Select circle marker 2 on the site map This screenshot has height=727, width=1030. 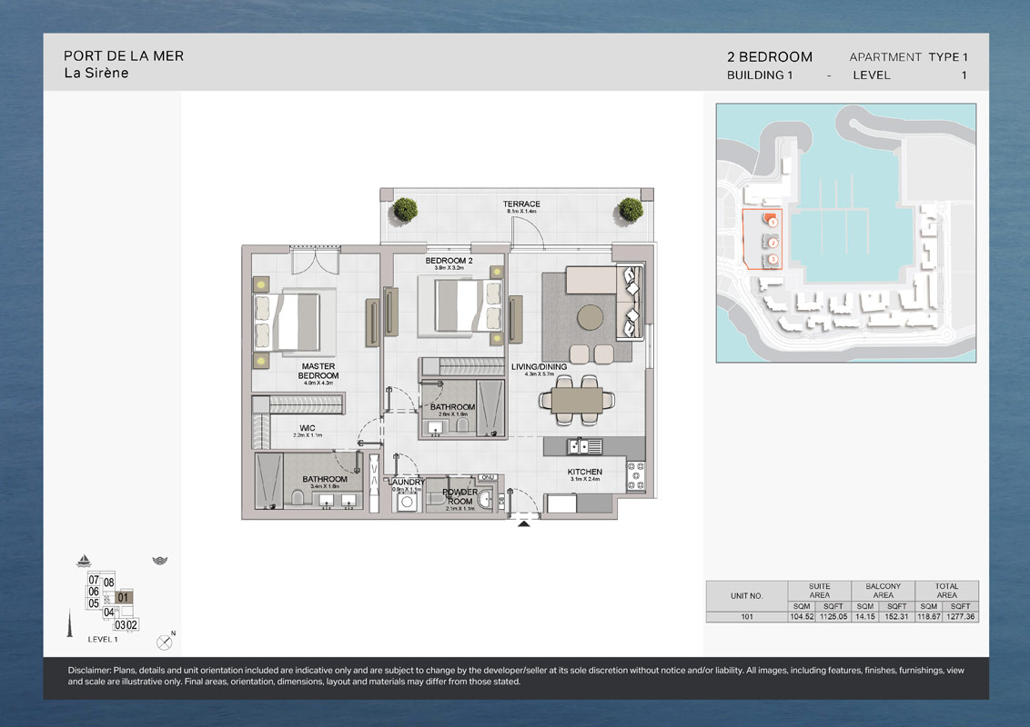[x=773, y=242]
